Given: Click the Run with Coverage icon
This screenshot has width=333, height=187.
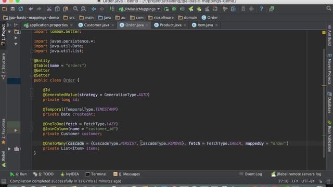Looking at the screenshot, I should coord(182,9).
